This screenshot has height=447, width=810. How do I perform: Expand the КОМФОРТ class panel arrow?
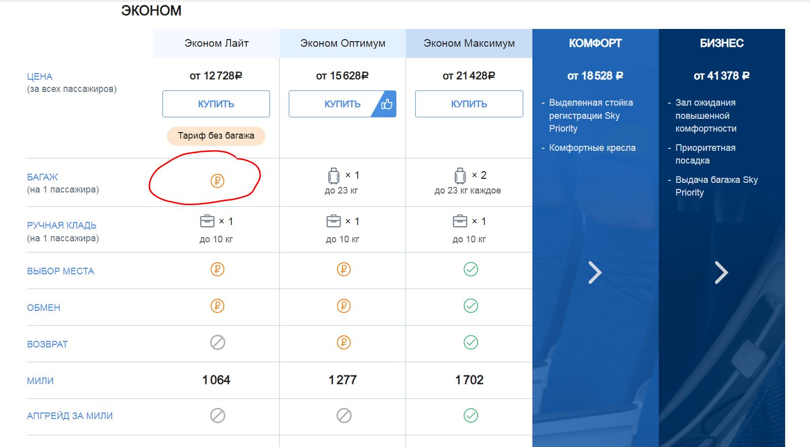(595, 272)
